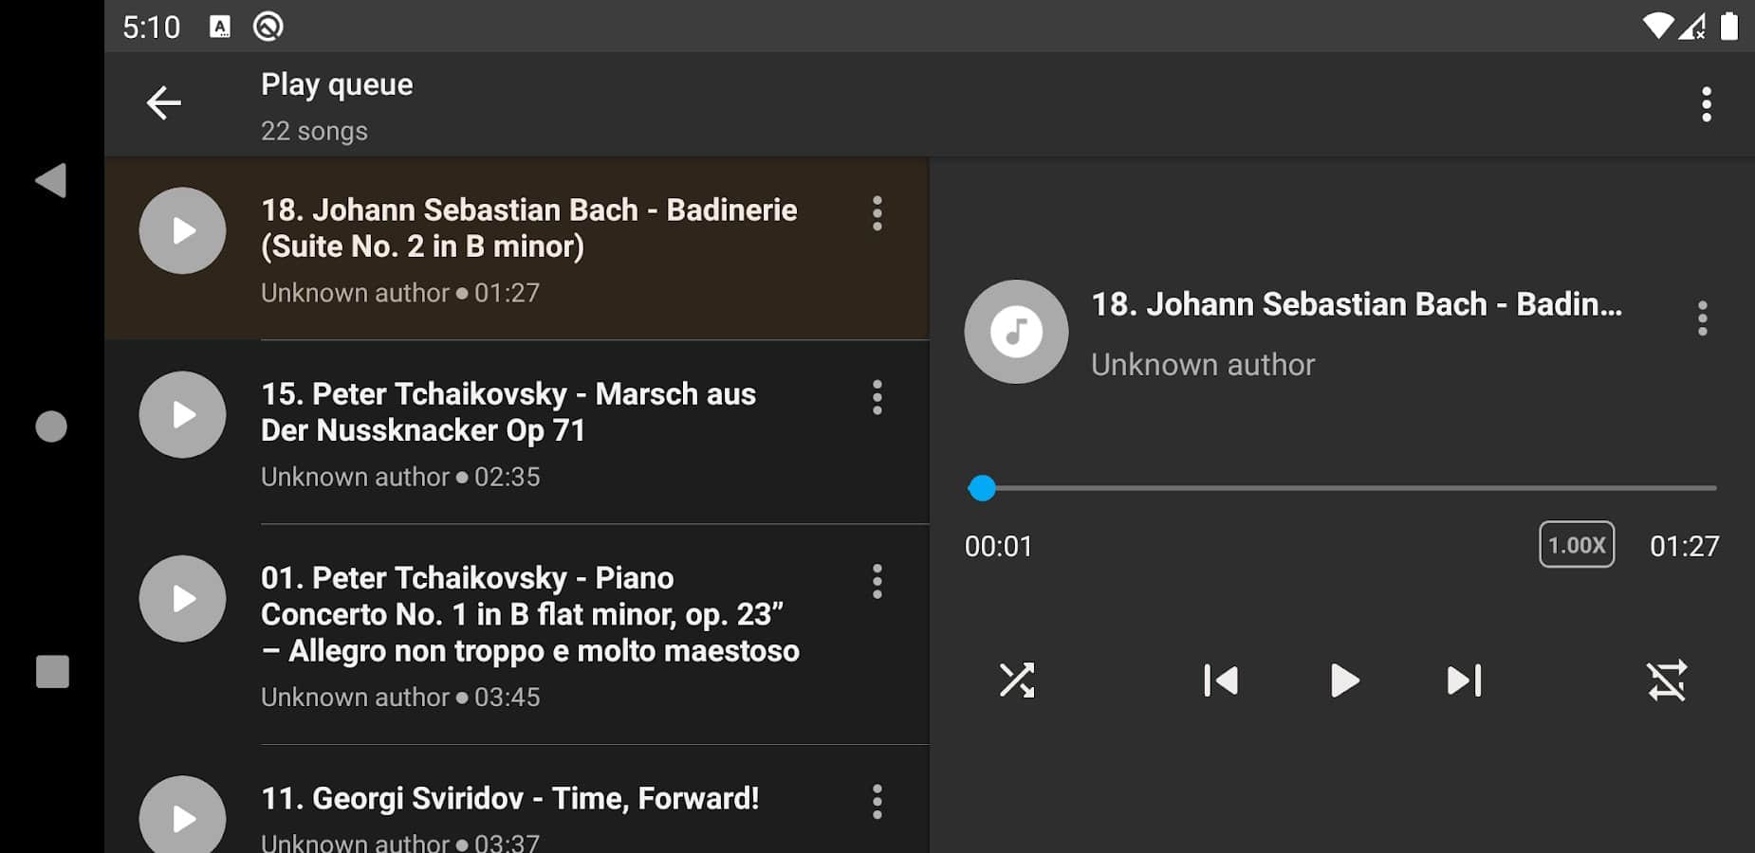The height and width of the screenshot is (853, 1755).
Task: Change the 1.00X playback speed
Action: [x=1576, y=545]
